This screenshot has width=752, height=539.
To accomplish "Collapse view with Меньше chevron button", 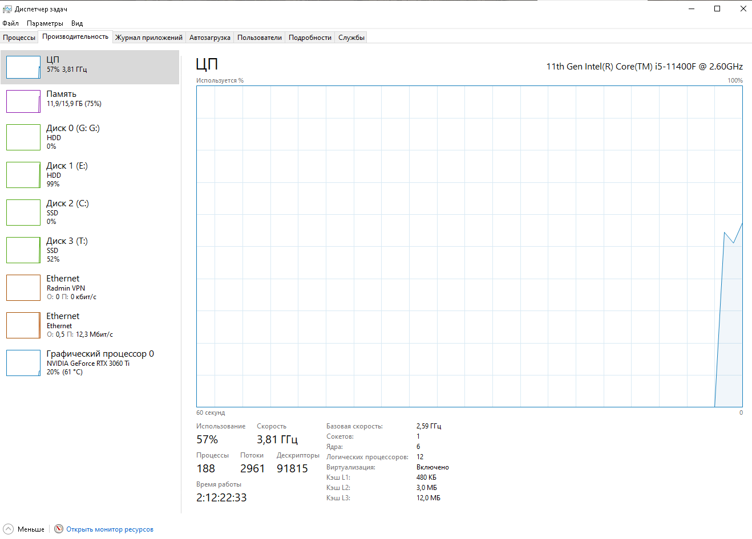I will click(x=8, y=529).
